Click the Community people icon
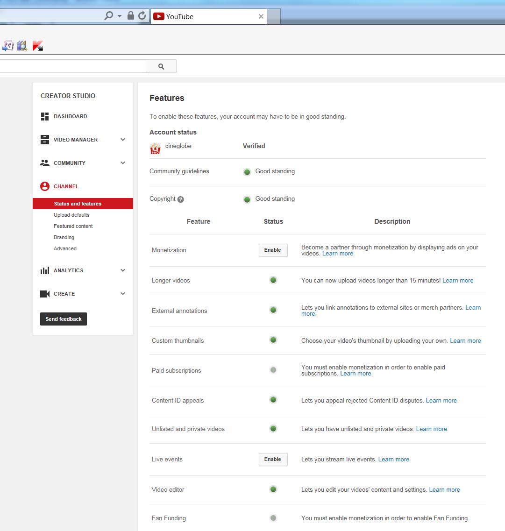Screen dimensions: 505x531 45,163
